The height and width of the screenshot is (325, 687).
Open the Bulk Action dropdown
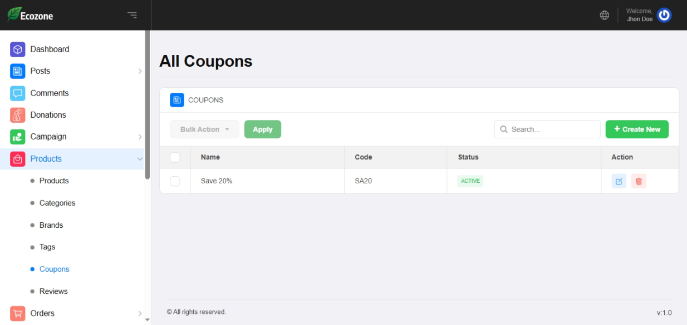(204, 129)
